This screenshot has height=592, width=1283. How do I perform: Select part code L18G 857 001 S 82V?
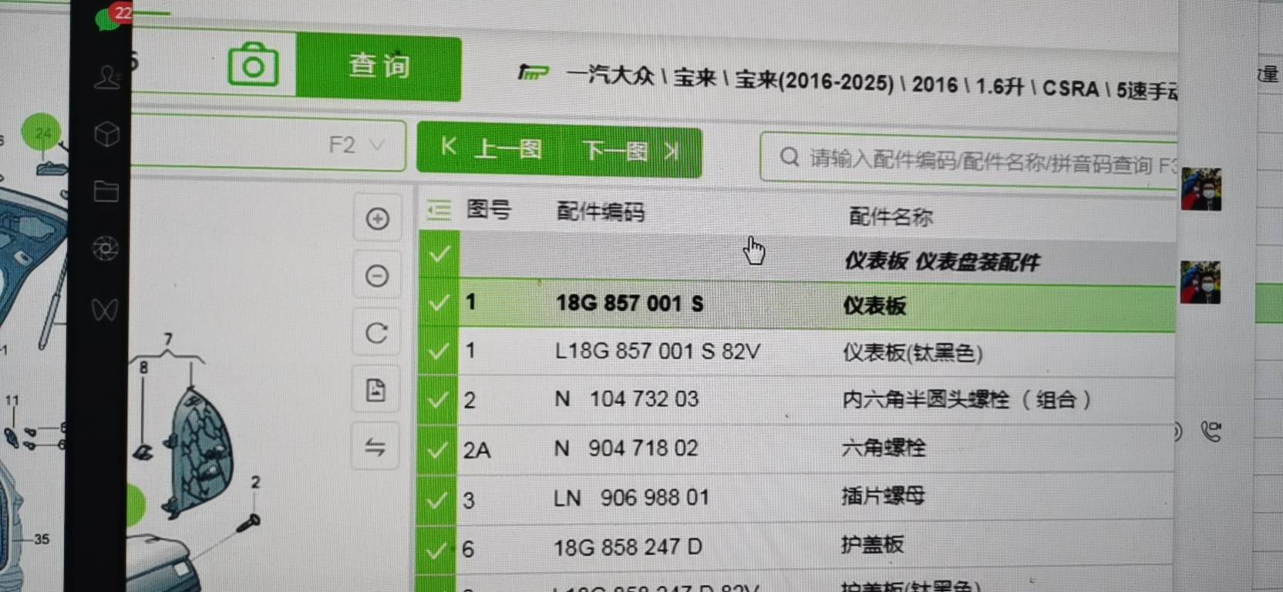click(x=657, y=351)
